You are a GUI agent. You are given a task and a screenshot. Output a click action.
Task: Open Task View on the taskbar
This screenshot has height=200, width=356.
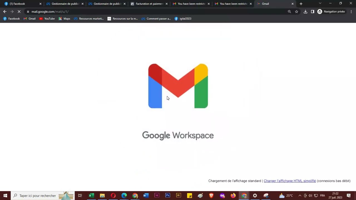click(80, 196)
